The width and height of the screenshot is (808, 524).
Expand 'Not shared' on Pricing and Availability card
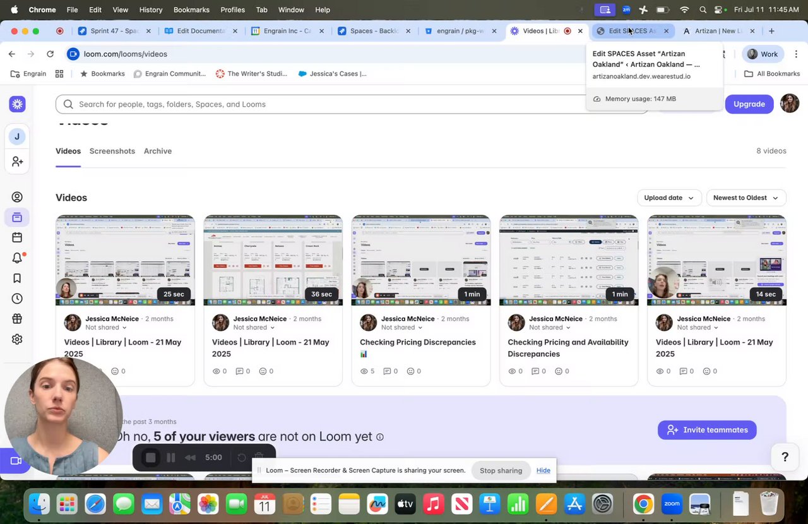[x=550, y=328]
